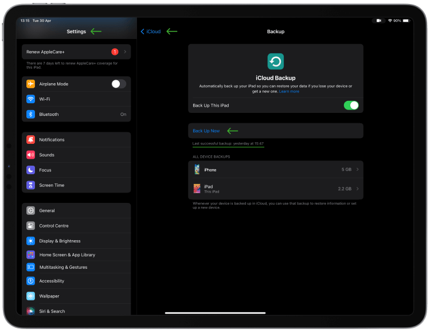The image size is (430, 333).
Task: Tap the 13:15 clock in the status bar
Action: [x=25, y=21]
